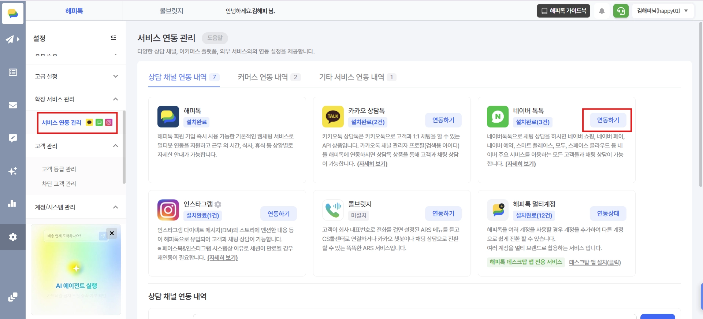Click the 설치완료(1건) badge
Screen dimensions: 703x319
click(x=203, y=215)
